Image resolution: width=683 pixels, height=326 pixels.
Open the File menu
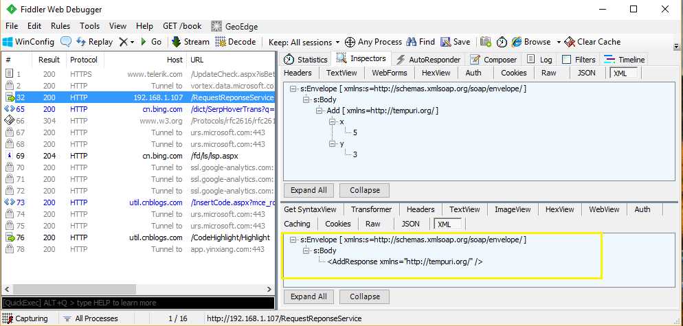point(12,26)
